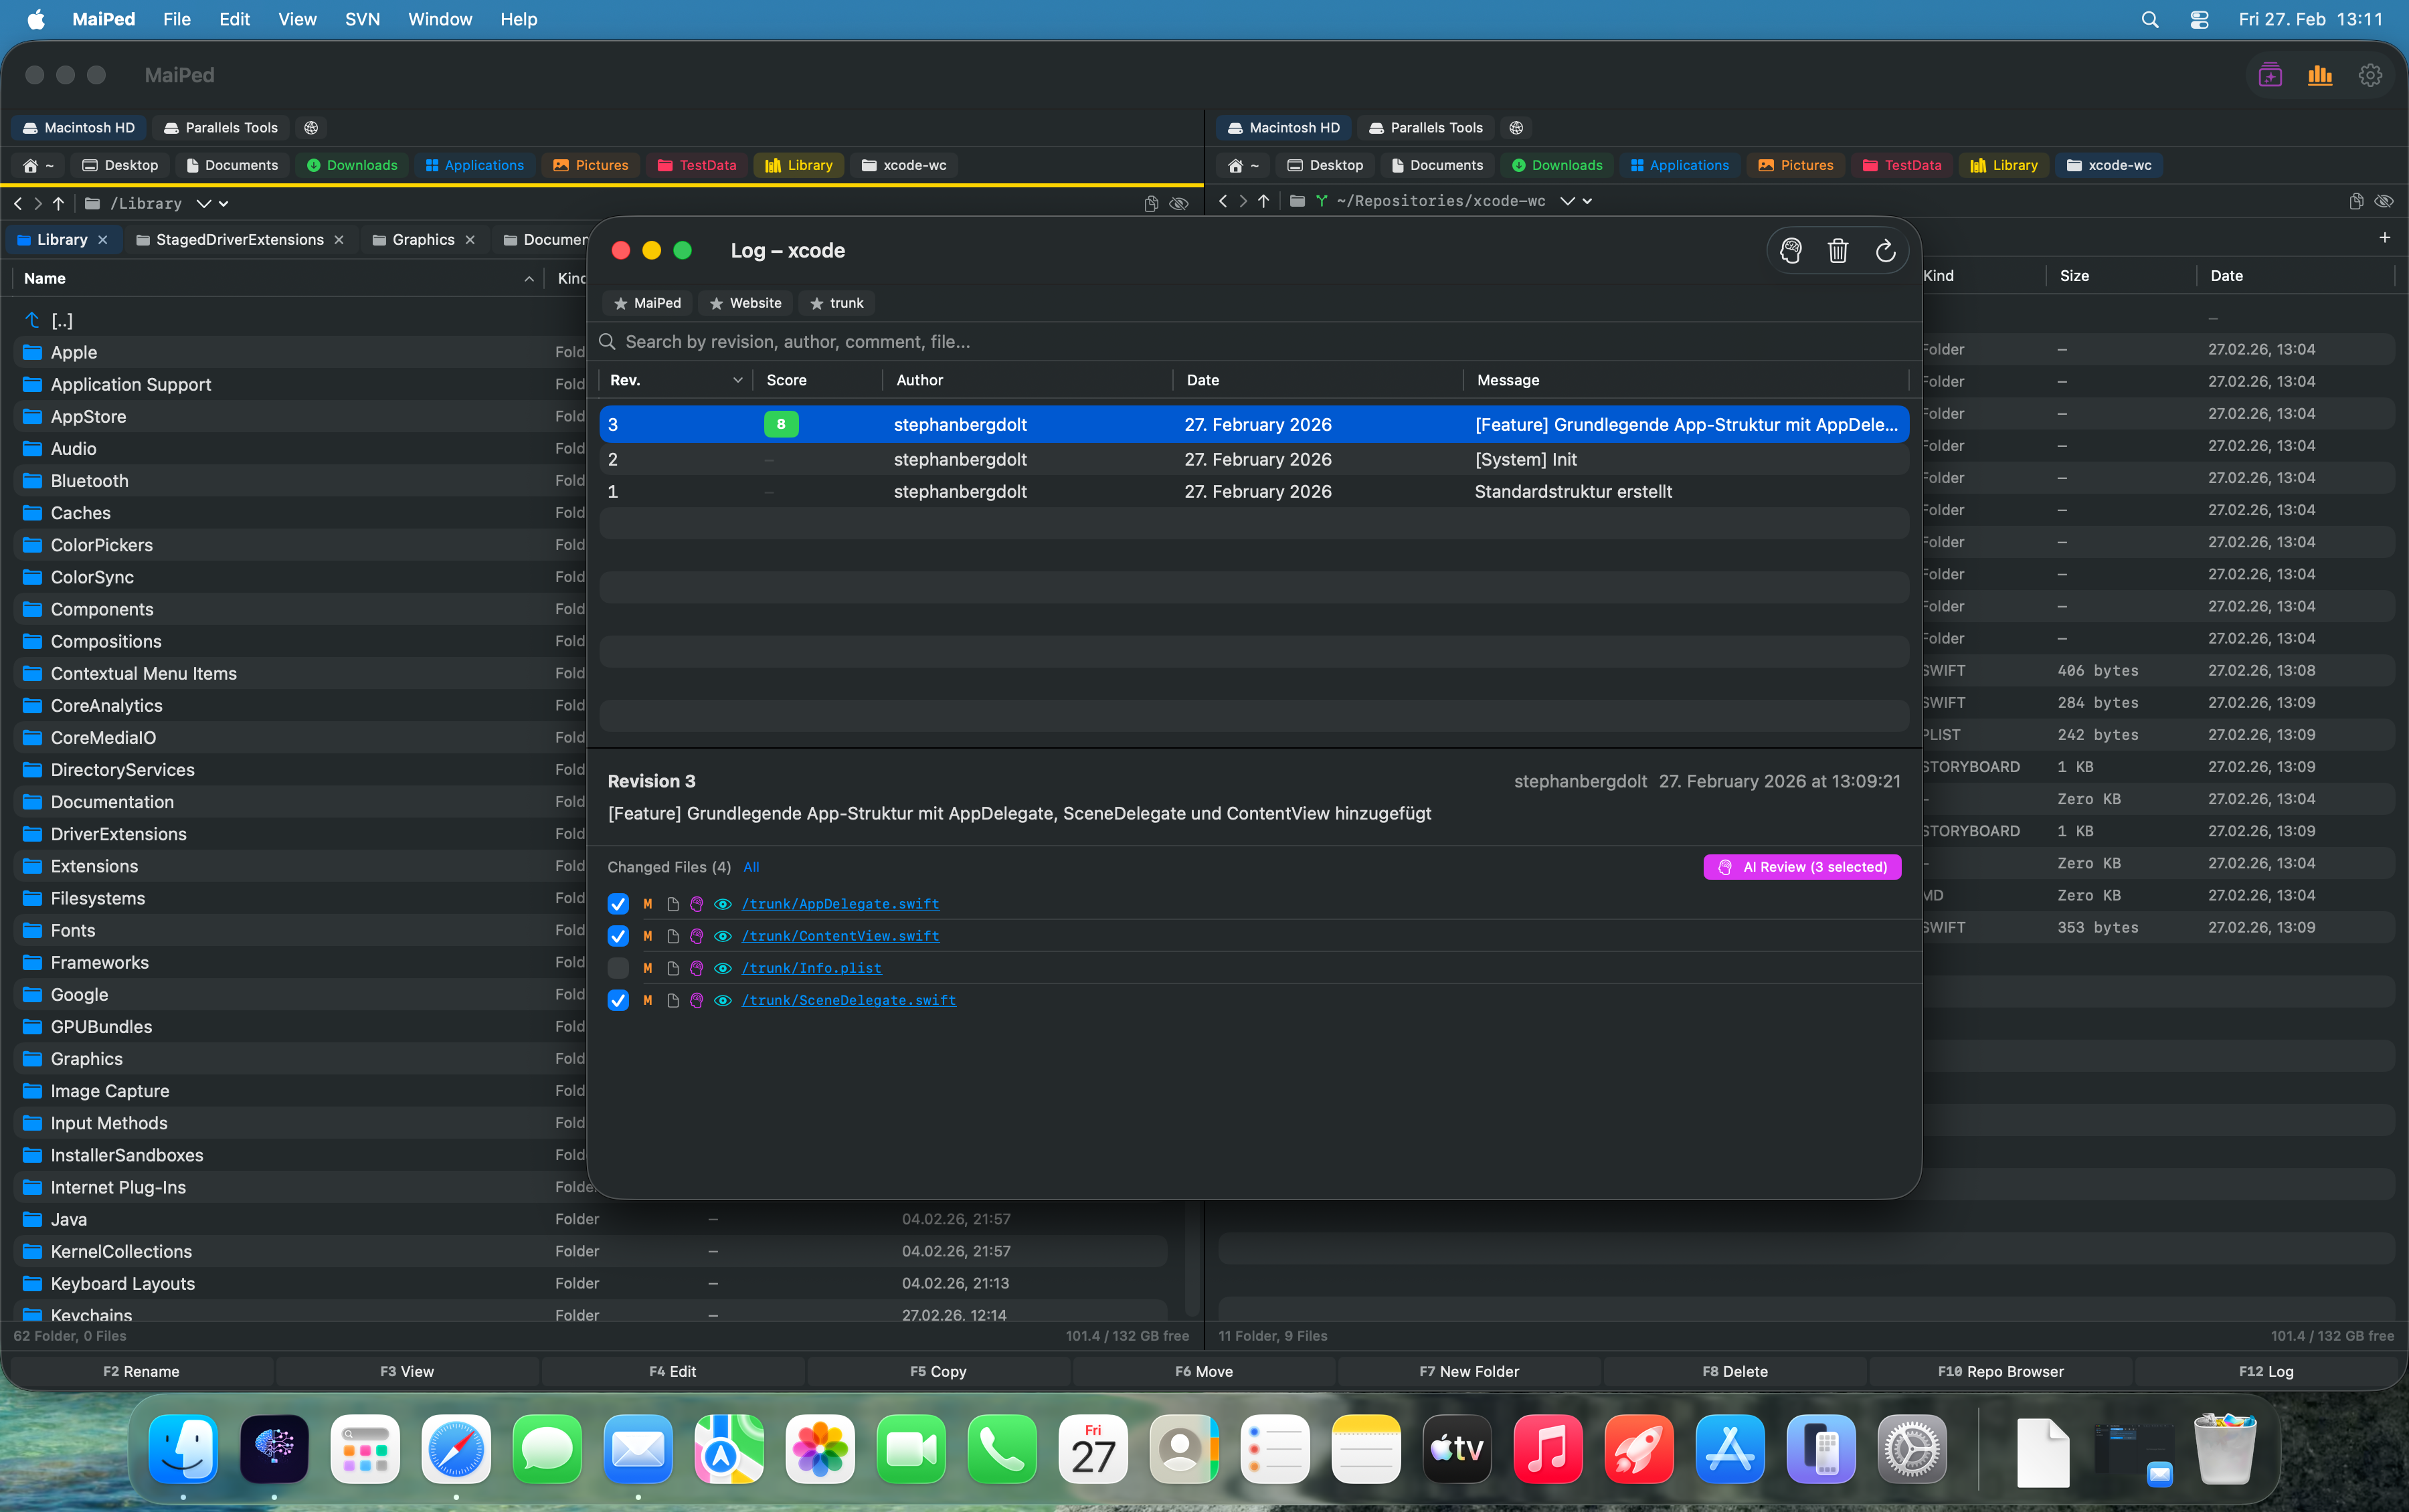Click AI icon next to /trunk/AppDelegate.swift
Screen dimensions: 2409x1512
696,903
